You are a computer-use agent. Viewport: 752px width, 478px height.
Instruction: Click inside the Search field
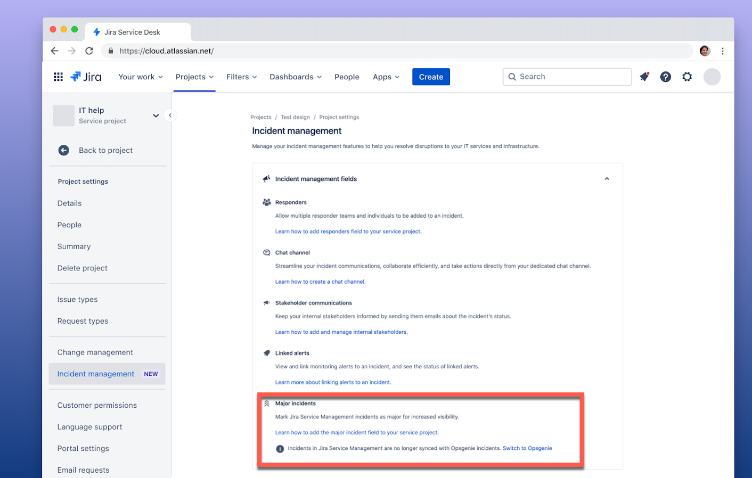click(566, 77)
